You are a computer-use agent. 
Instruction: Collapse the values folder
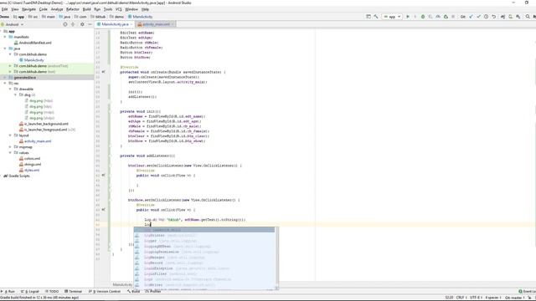(x=10, y=153)
